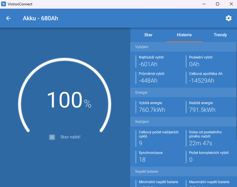Click the battery Stav nabití icon
The image size is (237, 187).
[52, 137]
